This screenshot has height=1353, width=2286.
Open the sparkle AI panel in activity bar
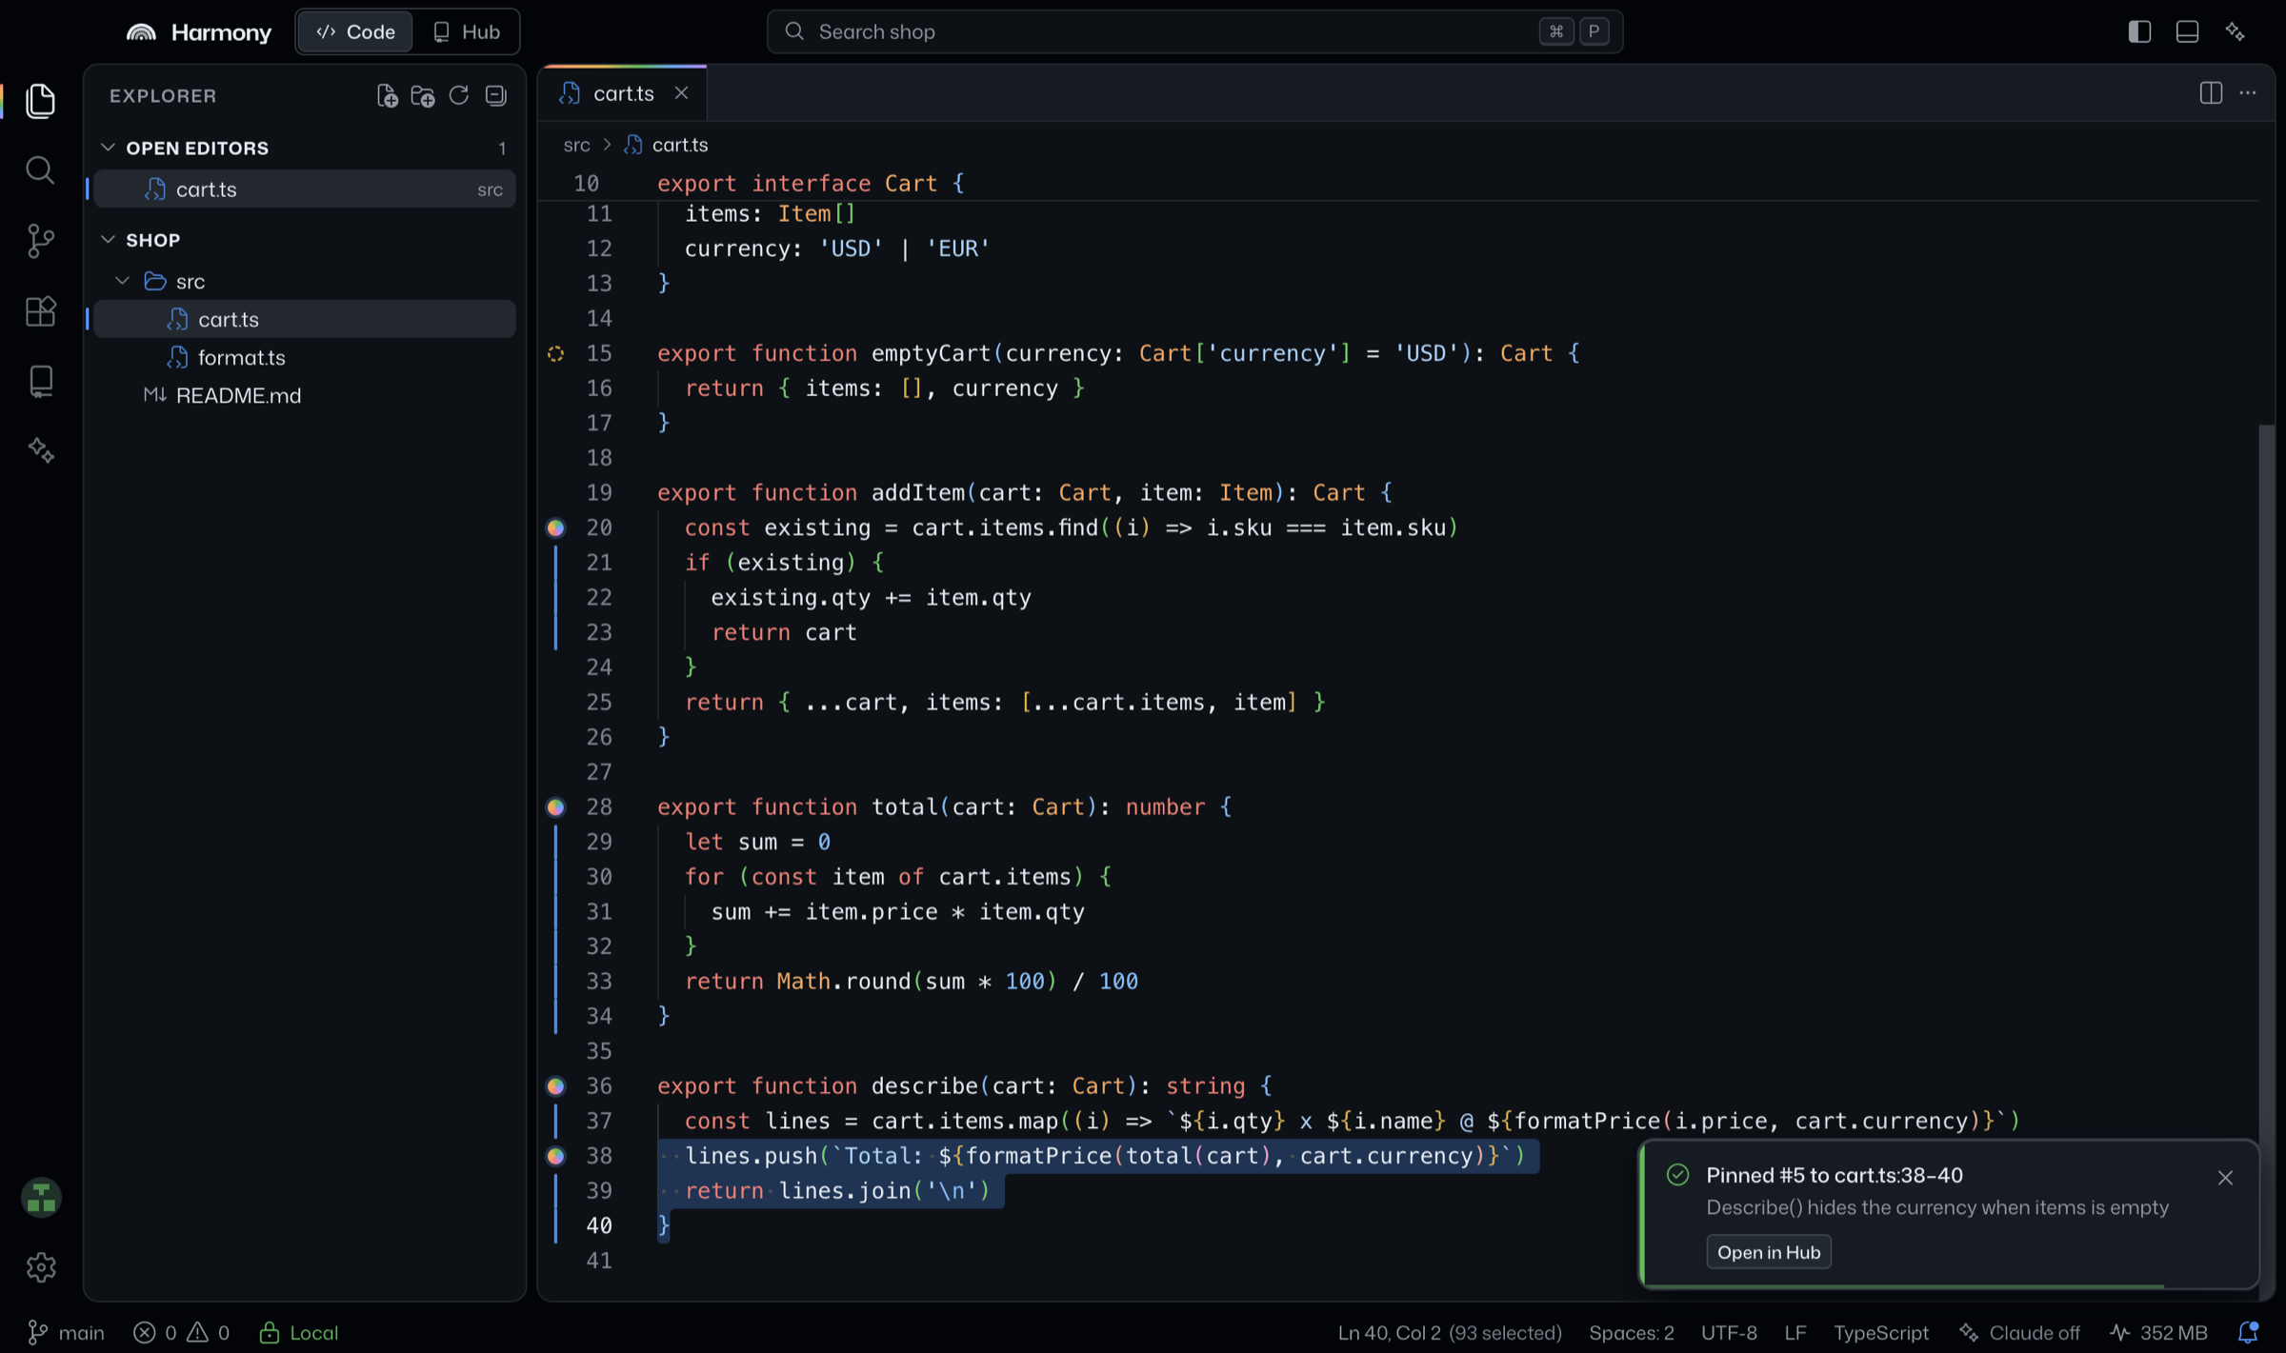point(40,450)
